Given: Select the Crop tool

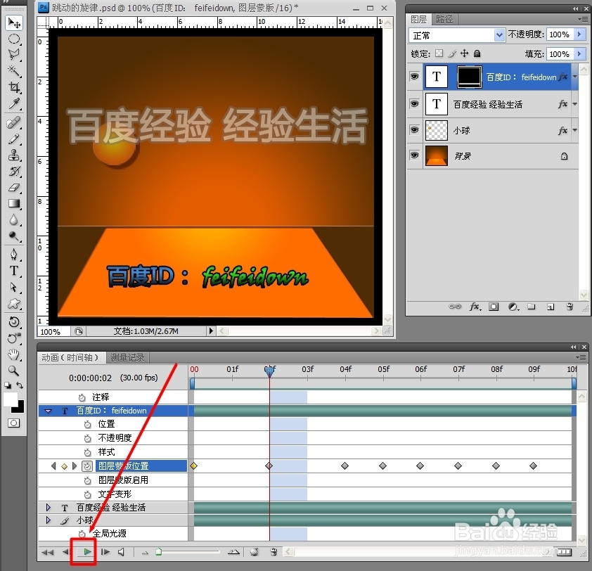Looking at the screenshot, I should (x=14, y=87).
